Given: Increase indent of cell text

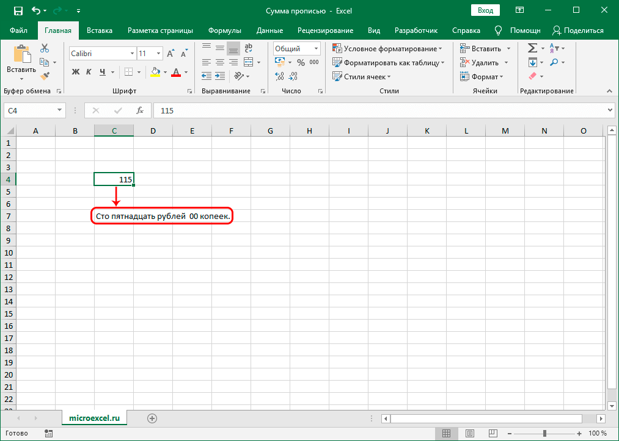Looking at the screenshot, I should point(220,76).
